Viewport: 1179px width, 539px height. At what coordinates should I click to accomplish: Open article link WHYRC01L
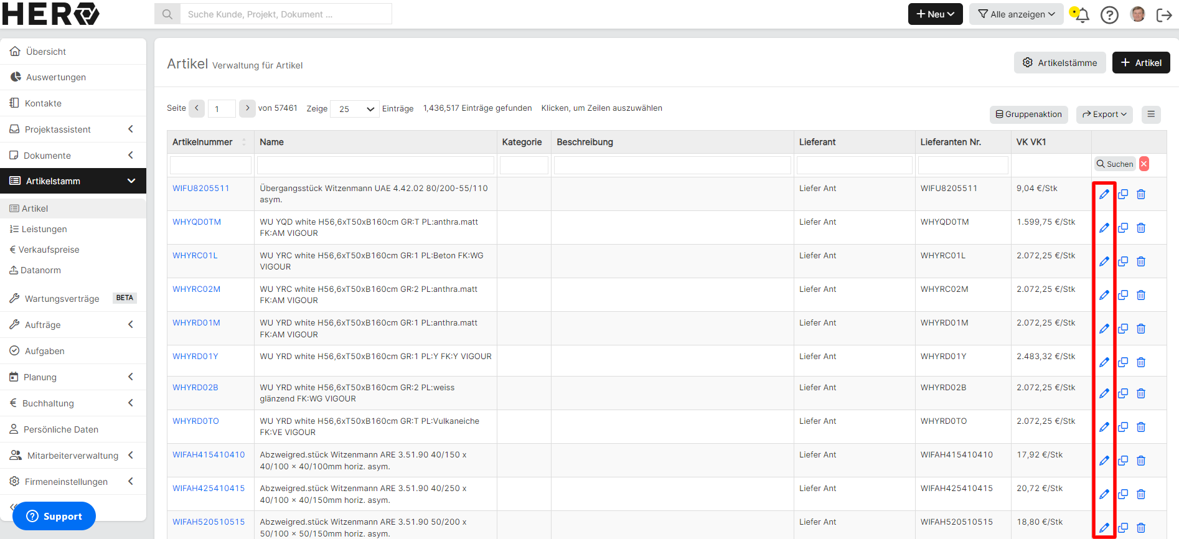point(195,255)
